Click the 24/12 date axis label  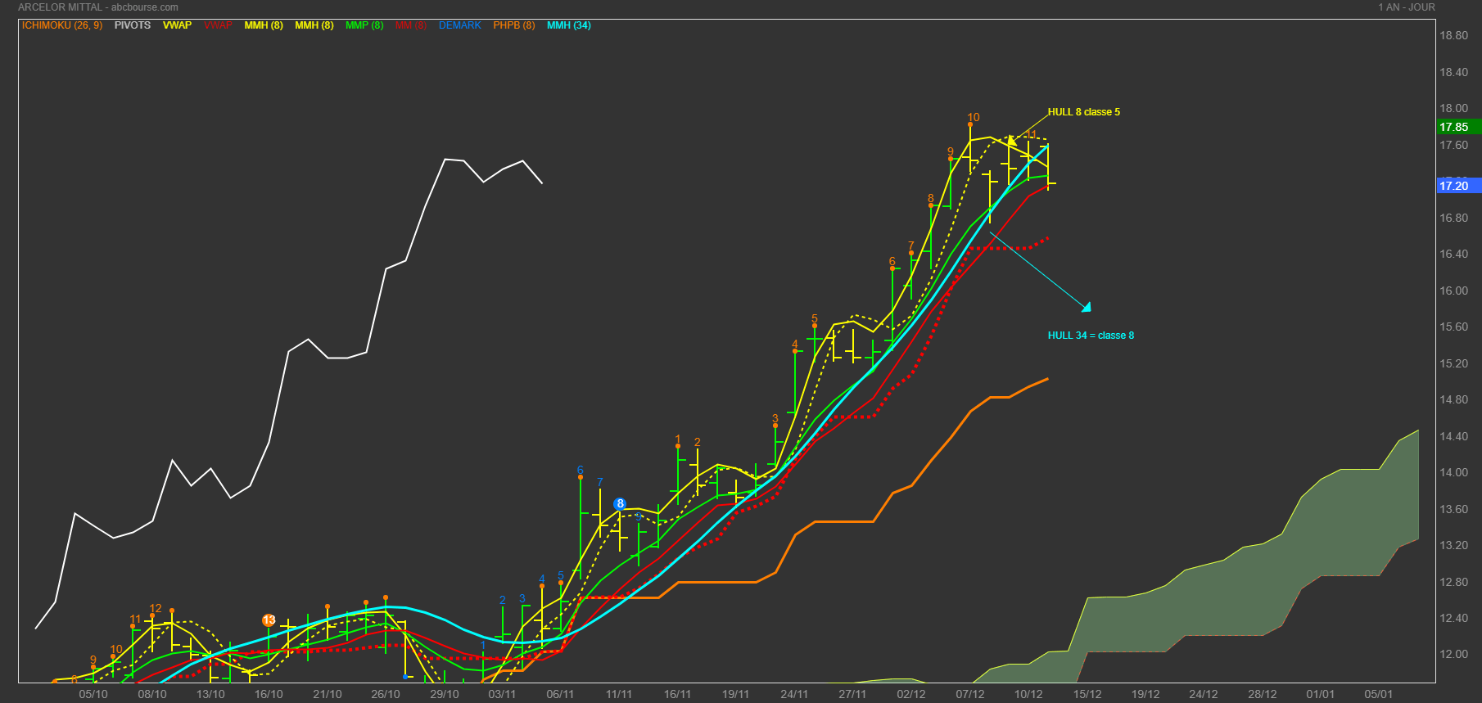pos(1204,694)
